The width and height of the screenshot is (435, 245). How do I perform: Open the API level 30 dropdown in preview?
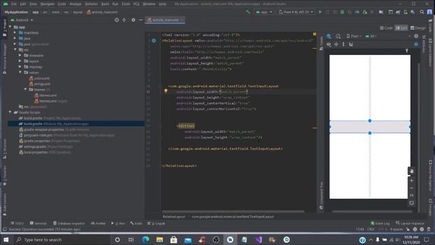tap(371, 36)
